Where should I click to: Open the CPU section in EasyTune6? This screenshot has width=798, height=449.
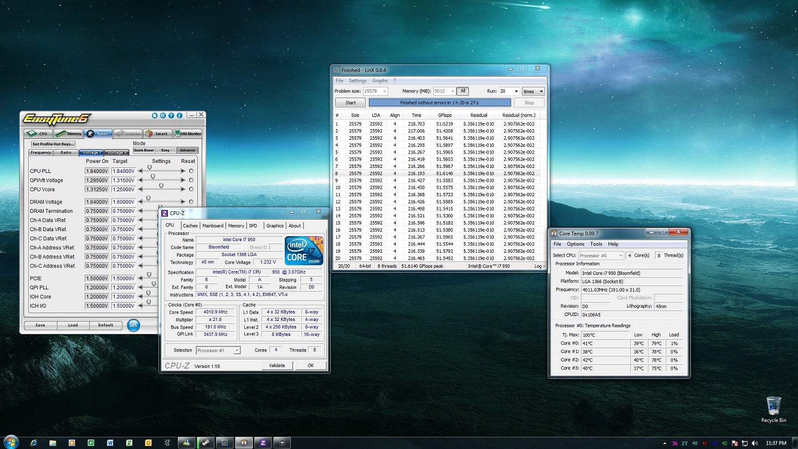coord(38,134)
